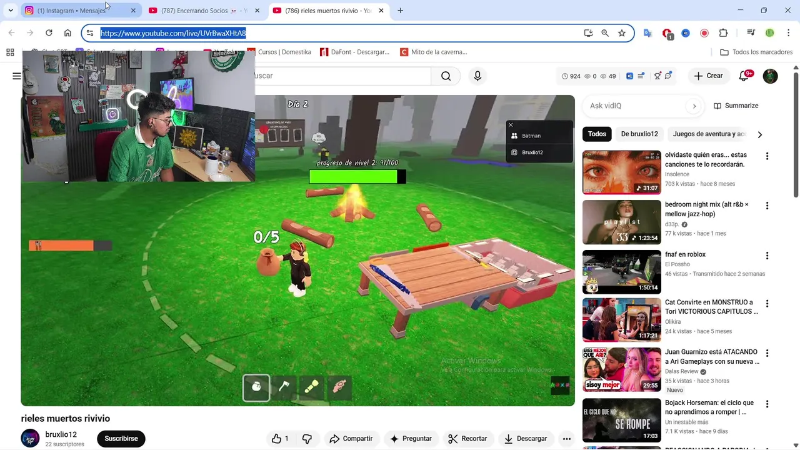Open the 'Cursos | Domestika' bookmark
This screenshot has height=450, width=800.
279,52
